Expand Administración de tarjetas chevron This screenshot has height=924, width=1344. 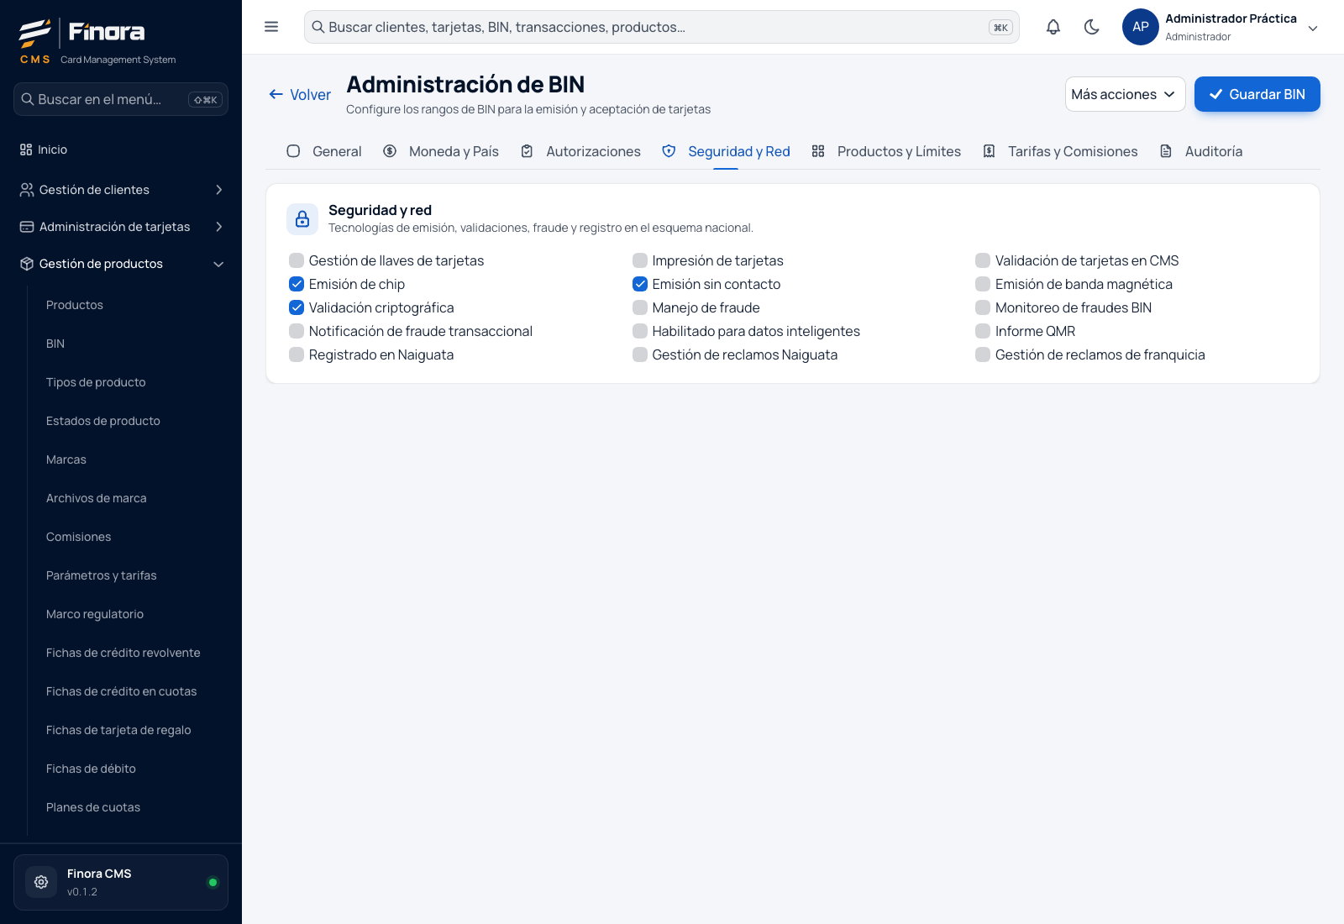tap(219, 227)
